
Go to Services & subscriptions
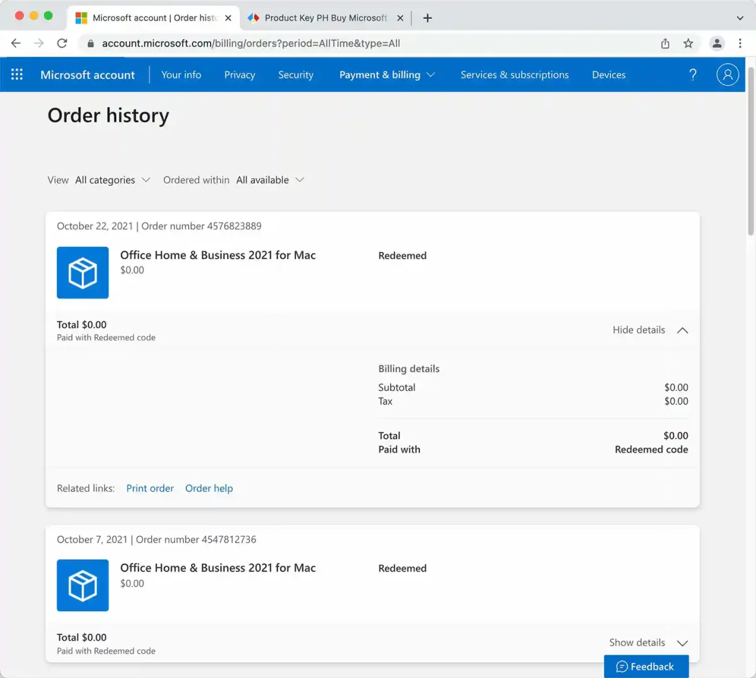click(514, 74)
